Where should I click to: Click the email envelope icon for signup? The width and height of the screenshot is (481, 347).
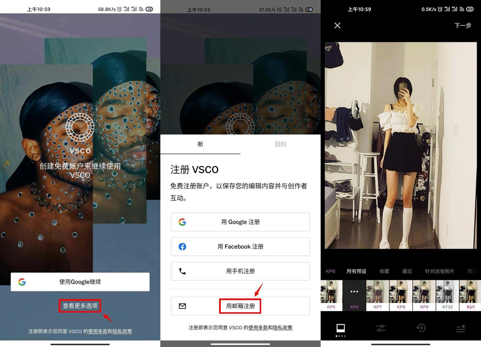[182, 306]
